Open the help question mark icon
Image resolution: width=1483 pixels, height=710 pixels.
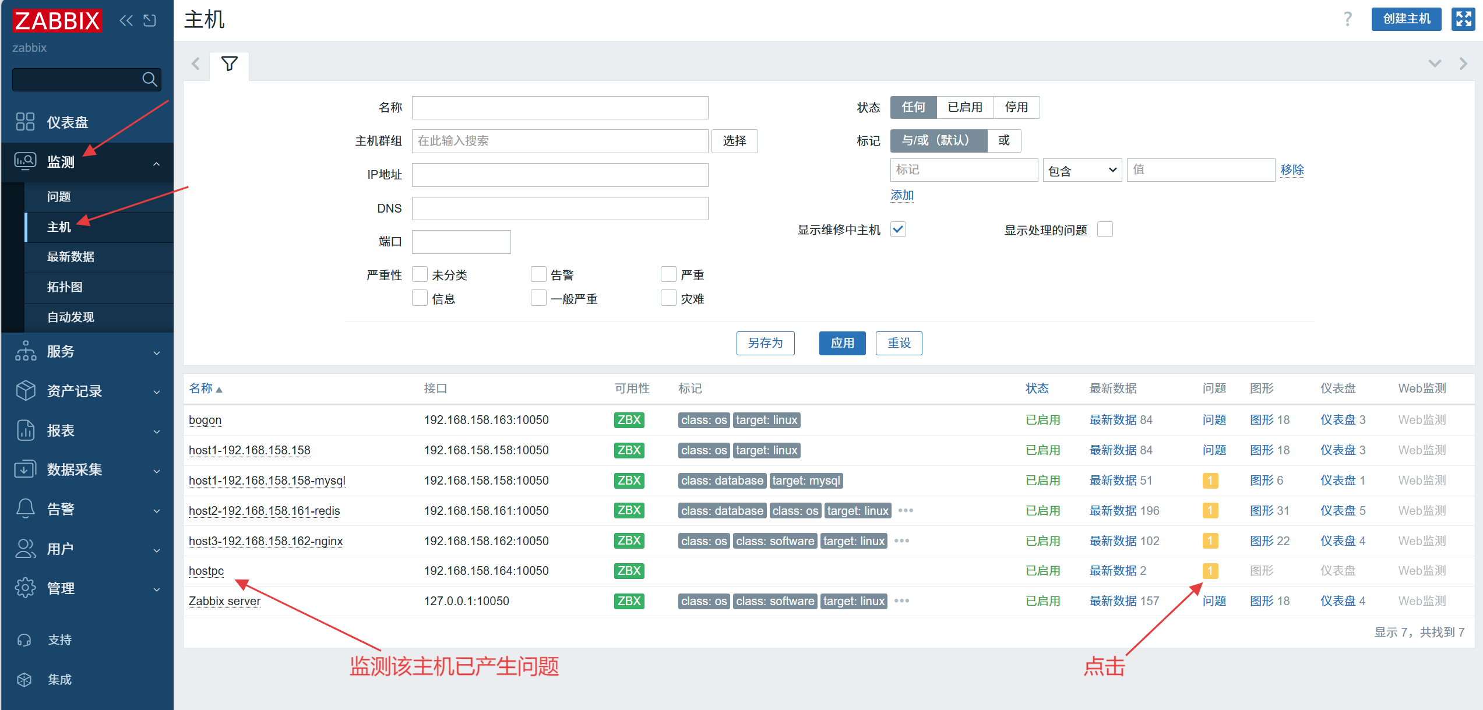pos(1348,19)
